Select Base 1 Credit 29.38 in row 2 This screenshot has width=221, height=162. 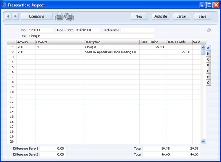(x=179, y=52)
